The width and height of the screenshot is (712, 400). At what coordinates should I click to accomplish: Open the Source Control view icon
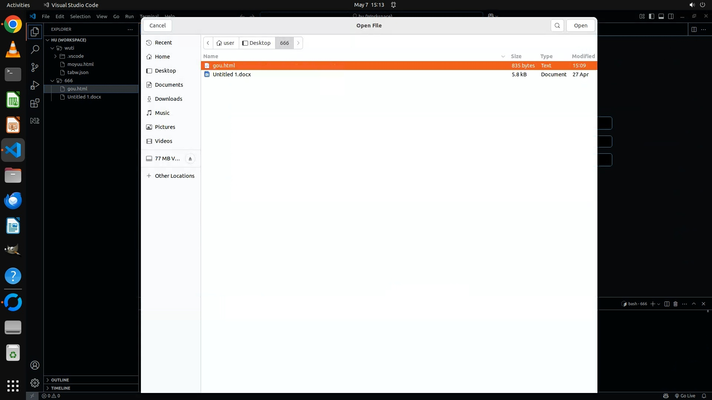click(35, 67)
